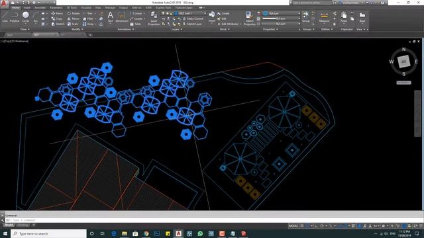Open the View ribbon tab
The height and width of the screenshot is (238, 424).
[x=98, y=8]
